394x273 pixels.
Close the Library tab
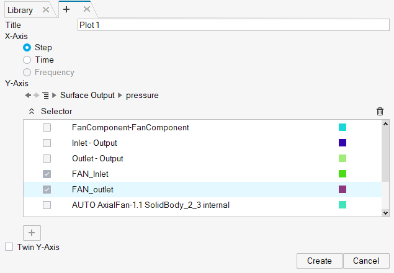click(46, 10)
